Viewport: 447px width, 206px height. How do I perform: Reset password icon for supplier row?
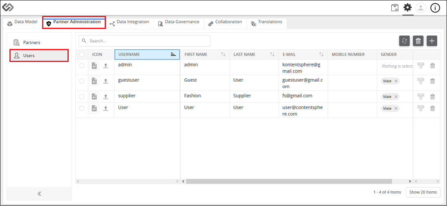pos(421,97)
